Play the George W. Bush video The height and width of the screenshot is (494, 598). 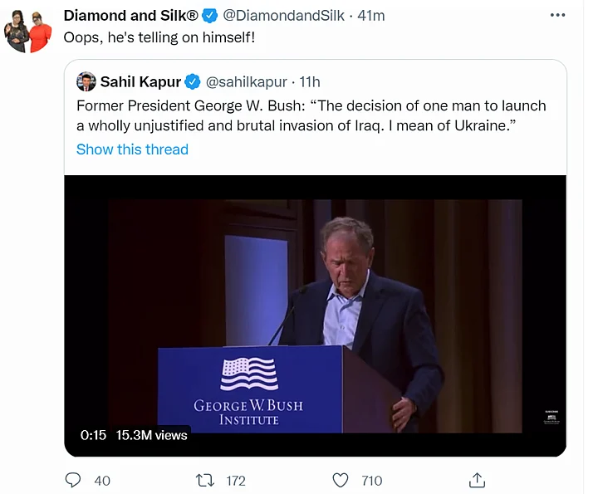[316, 315]
